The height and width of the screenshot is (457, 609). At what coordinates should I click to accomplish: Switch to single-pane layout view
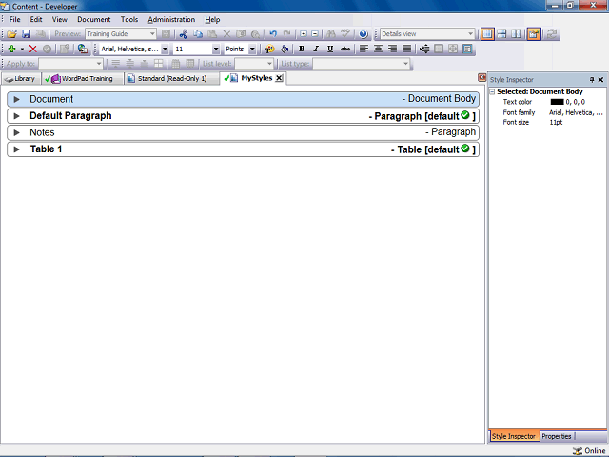[x=487, y=34]
